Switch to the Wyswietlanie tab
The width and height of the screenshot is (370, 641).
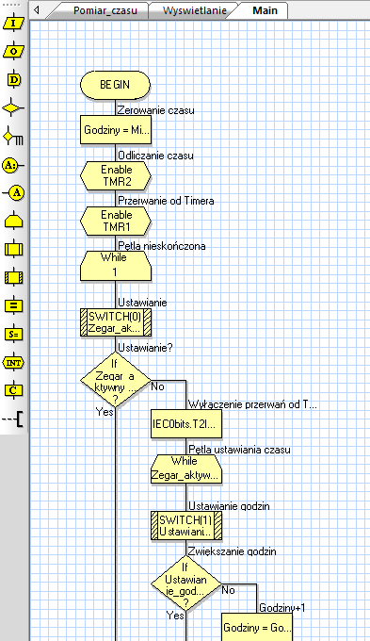click(194, 10)
